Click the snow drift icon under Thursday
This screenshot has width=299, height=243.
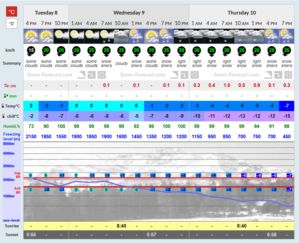(268, 75)
